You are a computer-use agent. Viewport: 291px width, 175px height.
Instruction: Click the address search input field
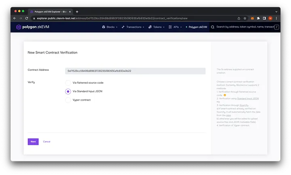(x=245, y=27)
